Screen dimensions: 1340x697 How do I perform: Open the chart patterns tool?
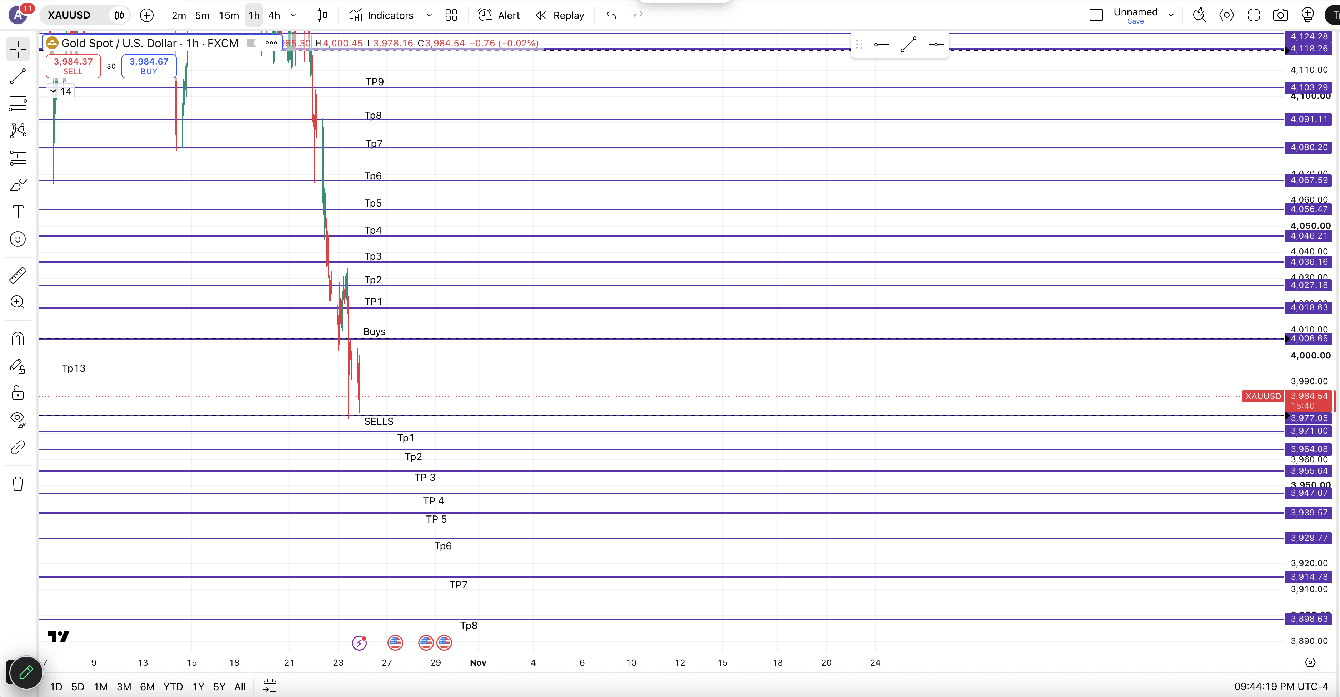click(18, 130)
